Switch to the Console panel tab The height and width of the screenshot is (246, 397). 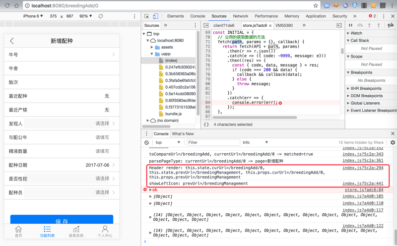click(x=198, y=16)
